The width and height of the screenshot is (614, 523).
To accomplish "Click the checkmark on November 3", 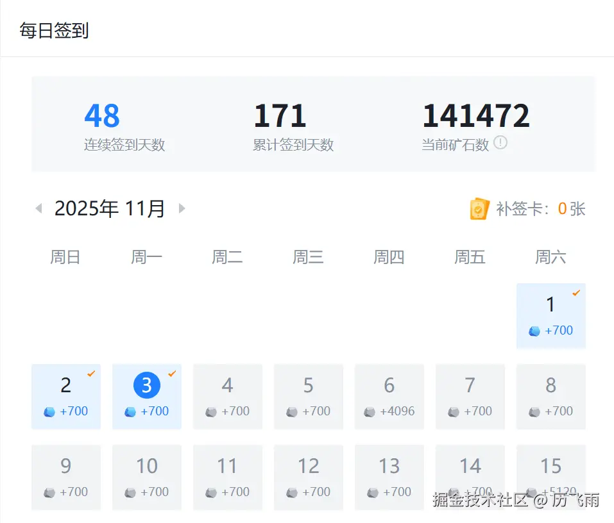I will [x=172, y=372].
